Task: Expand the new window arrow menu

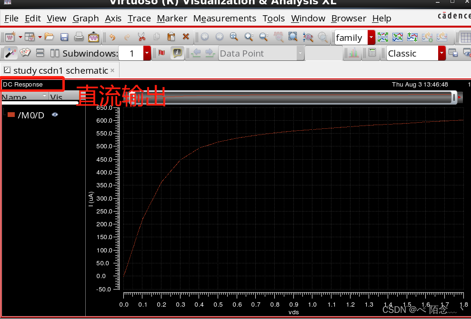Action: [x=20, y=37]
